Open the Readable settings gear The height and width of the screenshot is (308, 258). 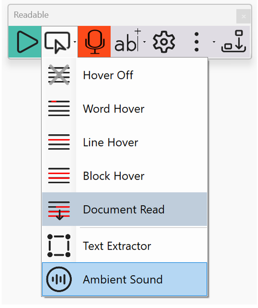164,41
